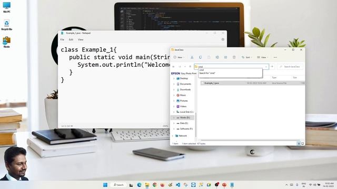Open Microsoft Edge from the taskbar

click(x=139, y=185)
